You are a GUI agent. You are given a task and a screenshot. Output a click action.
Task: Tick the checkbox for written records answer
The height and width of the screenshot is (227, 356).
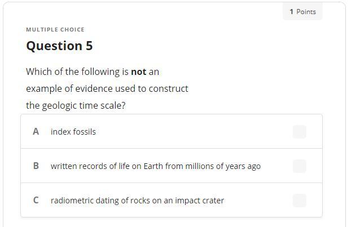click(x=300, y=166)
